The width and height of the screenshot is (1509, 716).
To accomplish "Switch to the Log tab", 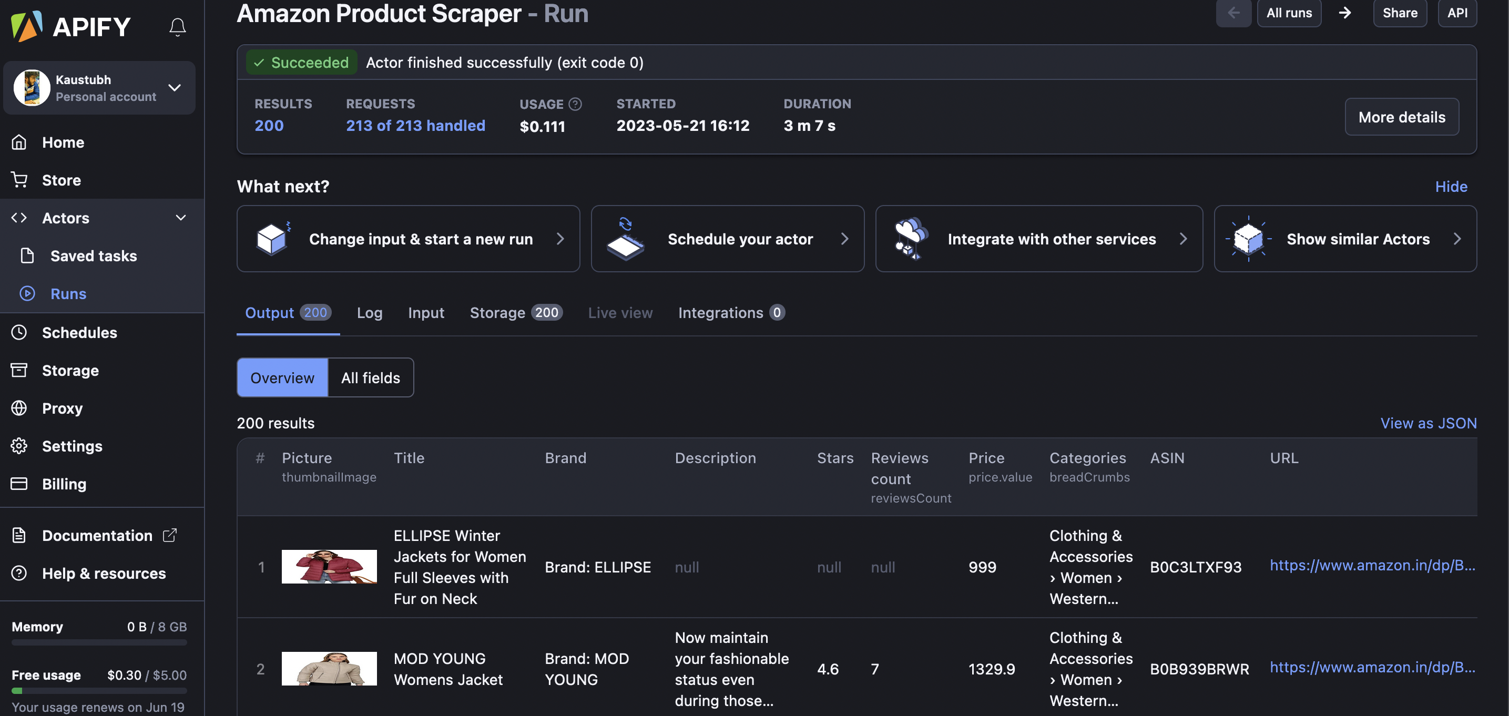I will click(369, 313).
